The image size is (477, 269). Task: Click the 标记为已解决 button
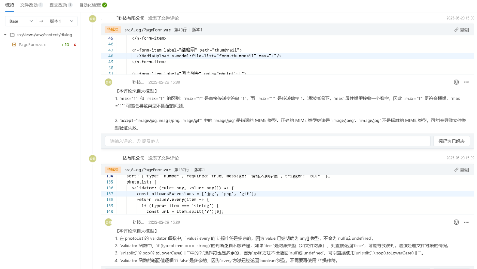coord(451,141)
